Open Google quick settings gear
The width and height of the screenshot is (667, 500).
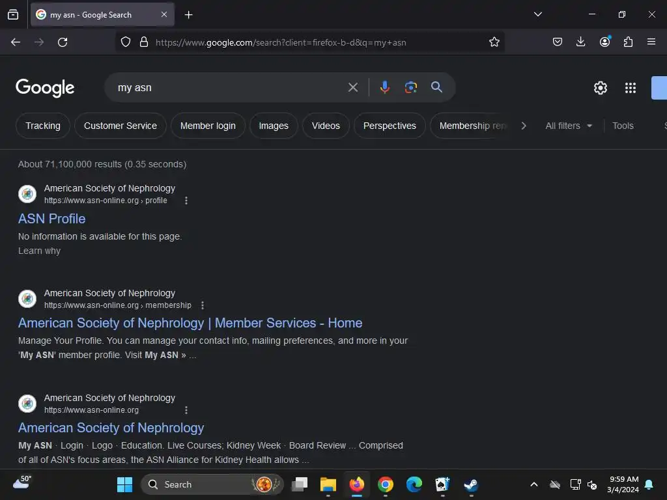pos(600,88)
